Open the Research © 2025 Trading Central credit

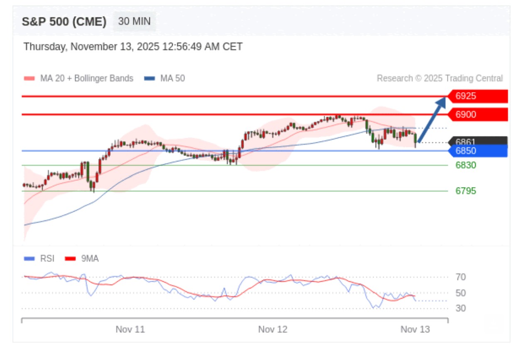[x=440, y=78]
